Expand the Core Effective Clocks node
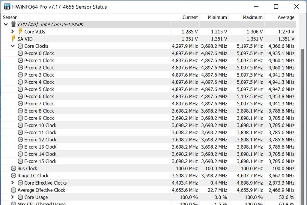307x205 pixels. click(13, 183)
